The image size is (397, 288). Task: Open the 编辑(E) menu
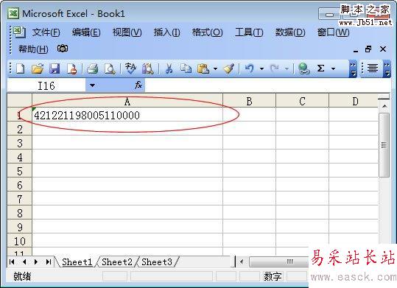point(86,32)
